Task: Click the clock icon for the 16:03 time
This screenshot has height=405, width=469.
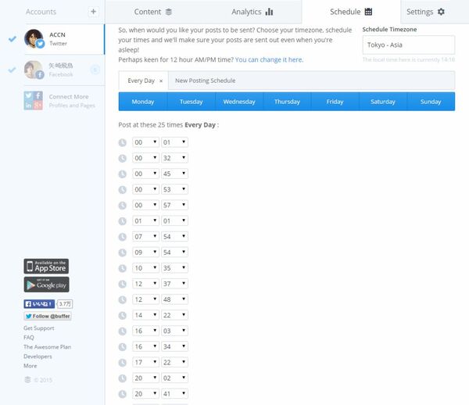Action: point(123,332)
